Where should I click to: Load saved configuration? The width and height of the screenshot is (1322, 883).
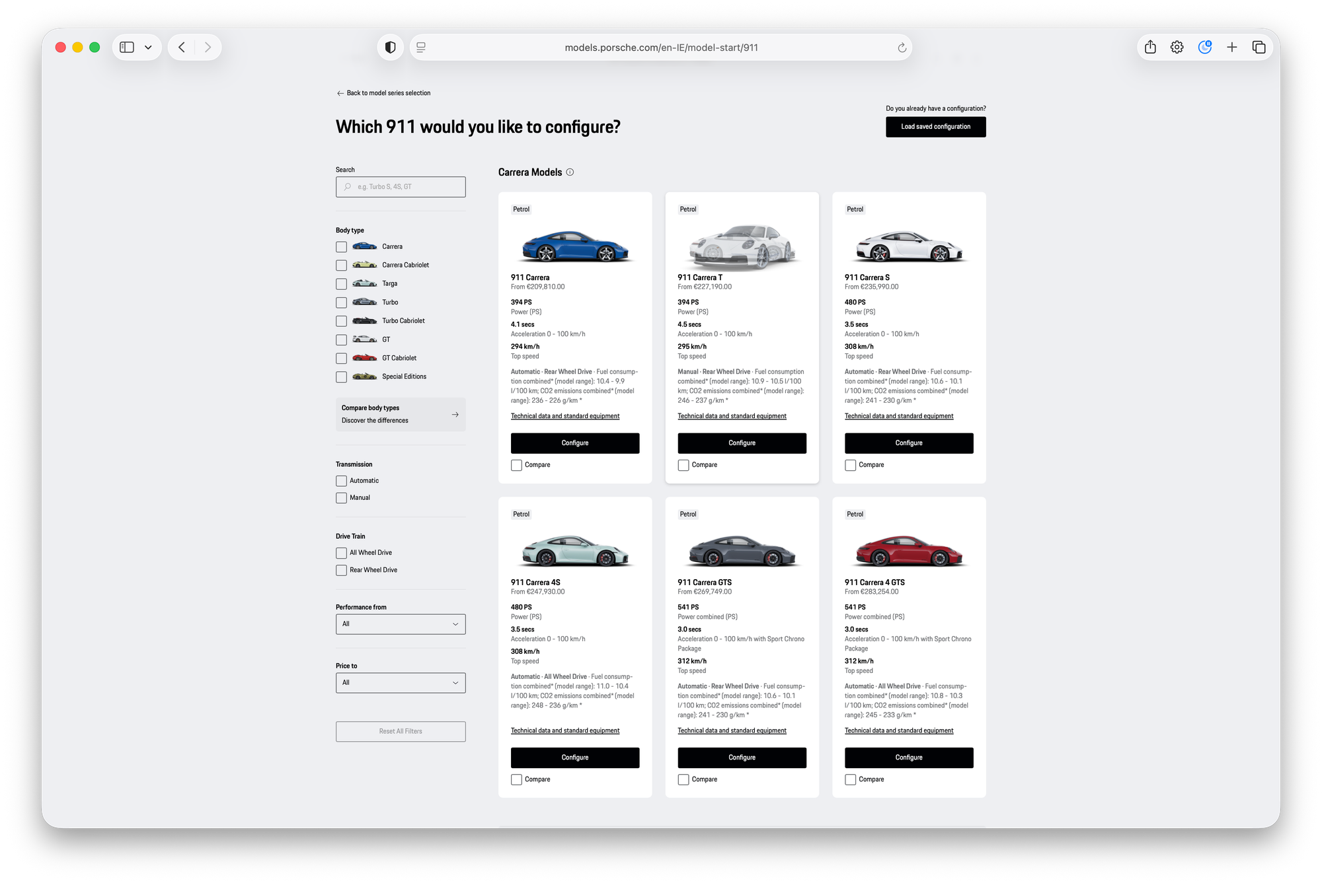coord(935,127)
